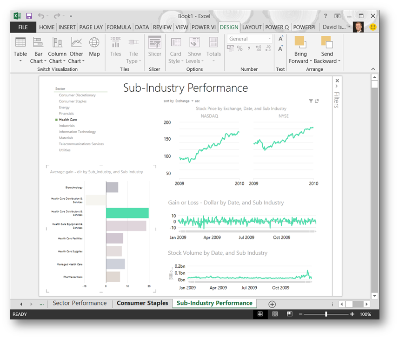This screenshot has height=339, width=399.
Task: Open Send Backward arrange options
Action: coord(327,50)
